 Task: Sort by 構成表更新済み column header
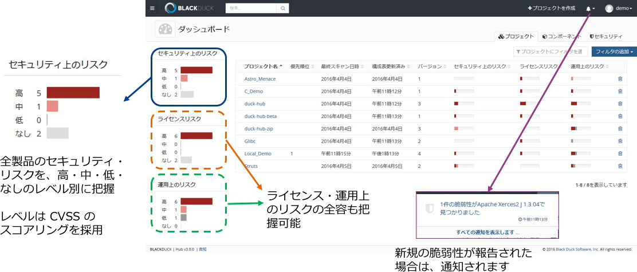[x=391, y=66]
